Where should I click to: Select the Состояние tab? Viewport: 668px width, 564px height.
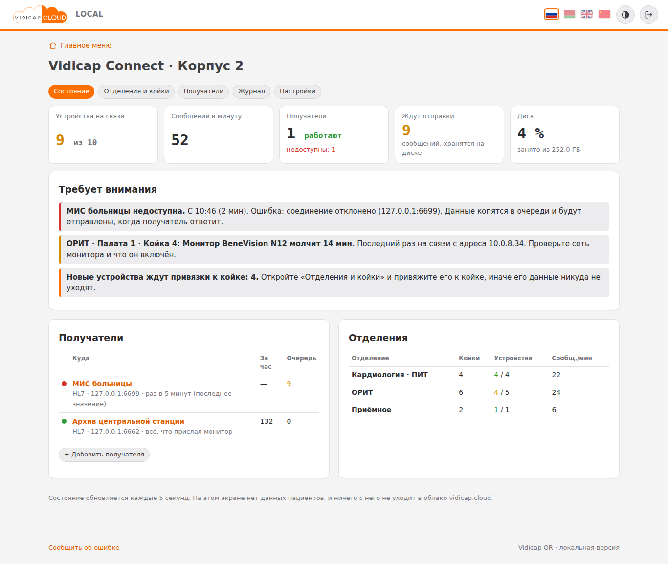pos(71,91)
